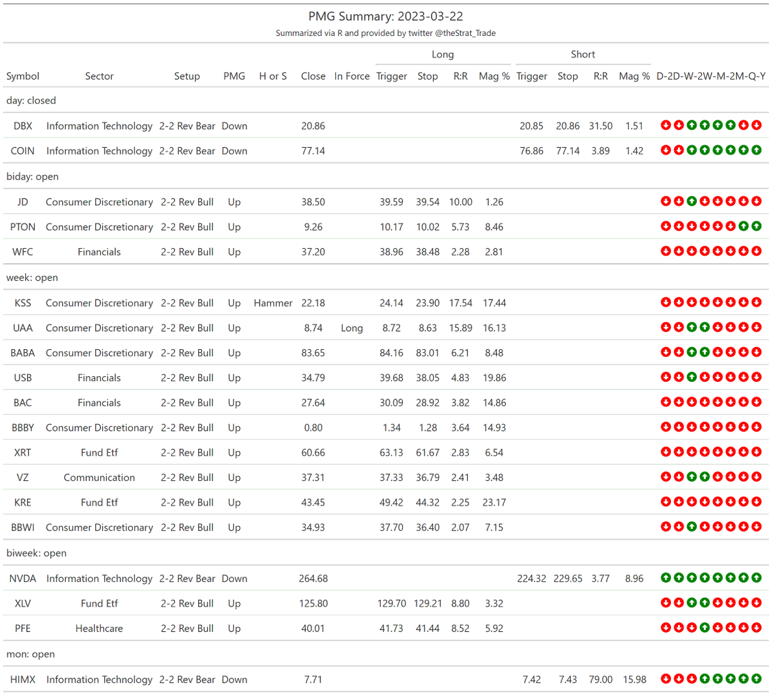The width and height of the screenshot is (772, 695).
Task: Select the yearly (Y) red arrow in WFC row
Action: coord(757,251)
